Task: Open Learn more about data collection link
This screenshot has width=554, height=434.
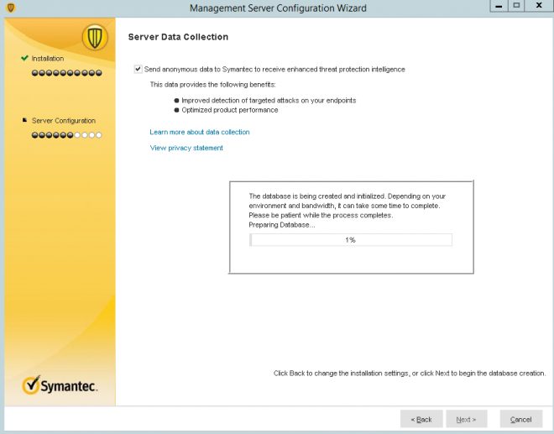Action: [200, 132]
